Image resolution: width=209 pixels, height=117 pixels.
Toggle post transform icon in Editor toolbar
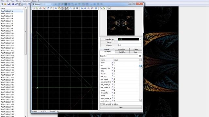[x=101, y=8]
